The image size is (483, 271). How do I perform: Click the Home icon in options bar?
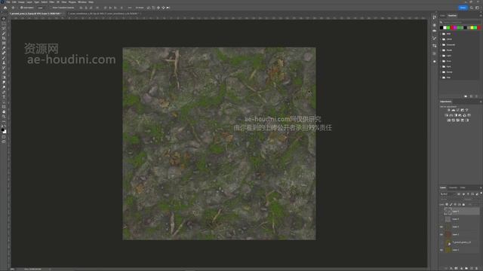(x=5, y=8)
